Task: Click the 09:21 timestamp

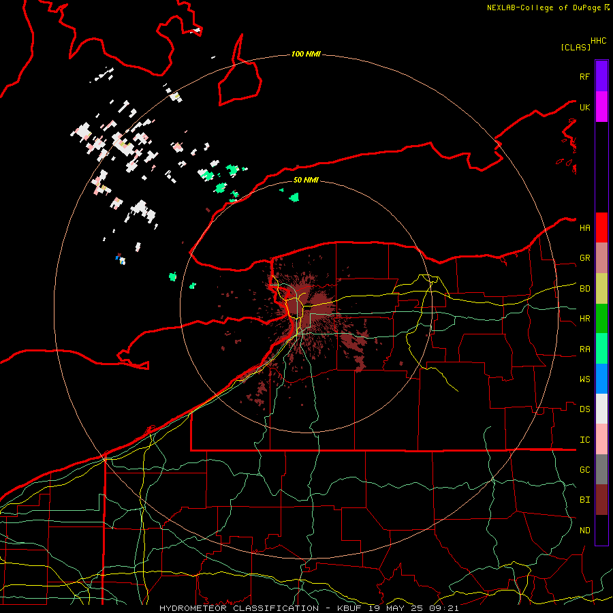Action: pos(443,608)
